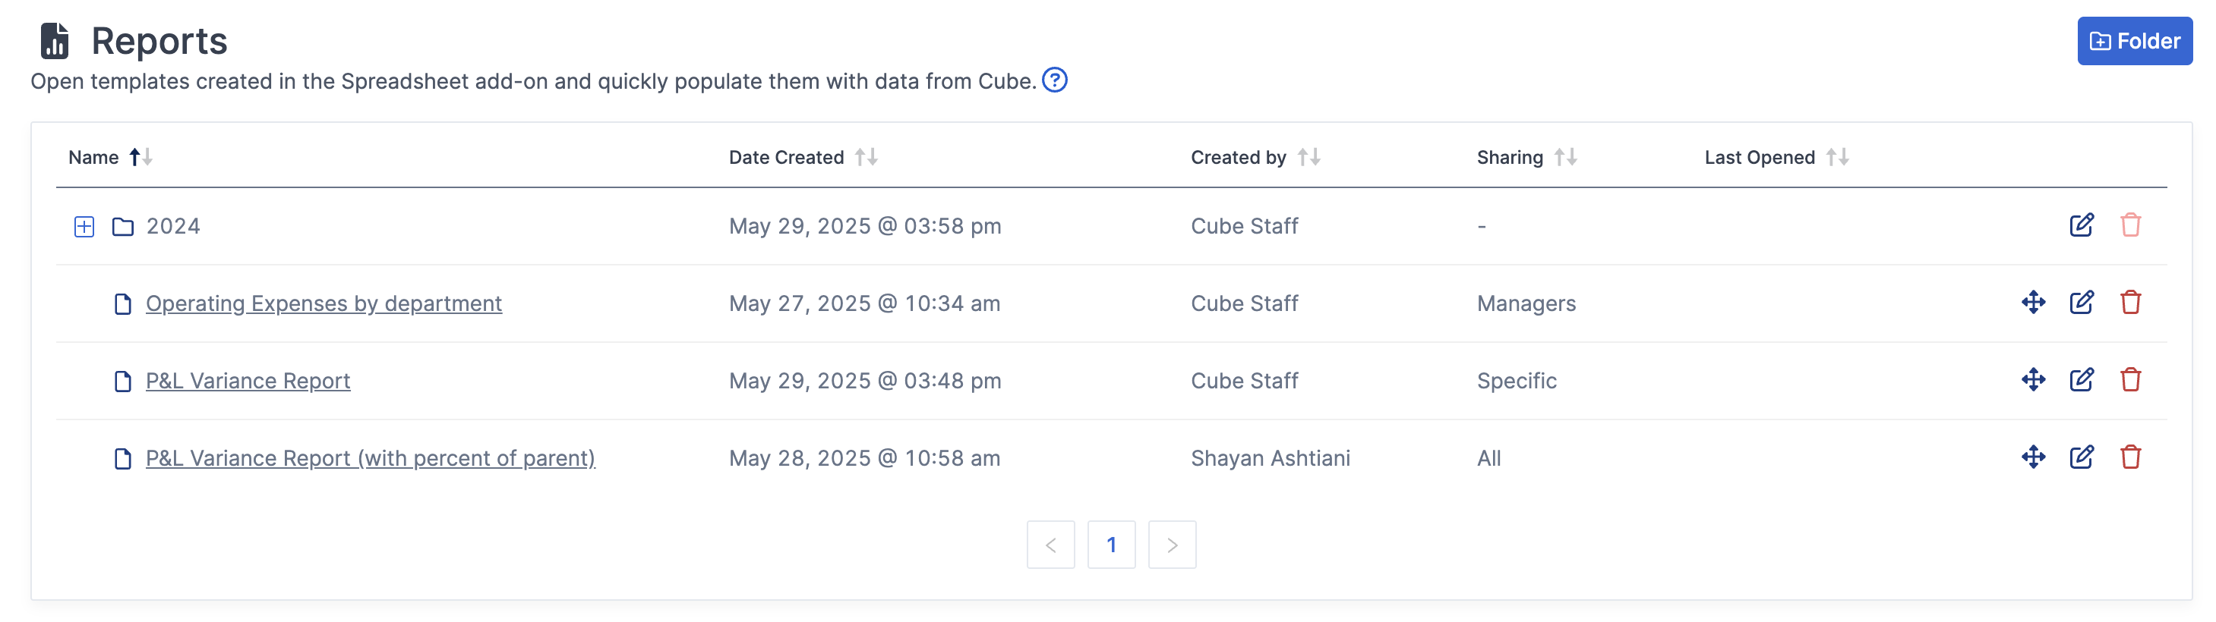Delete the 2024 folder via trash icon
Screen dimensions: 2216x622
2130,225
